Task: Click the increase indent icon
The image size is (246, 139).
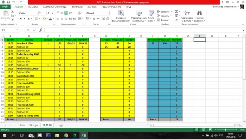Action: [75, 19]
